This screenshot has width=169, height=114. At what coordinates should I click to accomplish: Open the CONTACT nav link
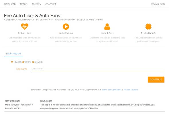point(51,4)
